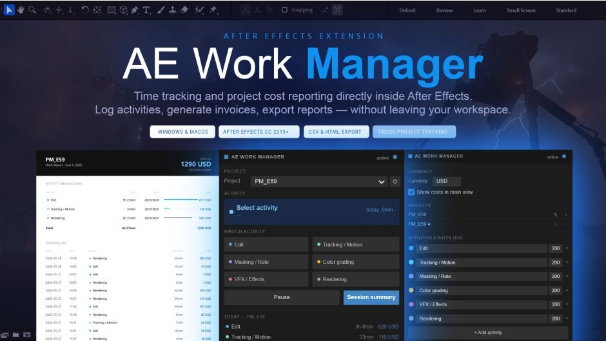Toggle World Axis mode
The width and height of the screenshot is (606, 341).
tap(257, 10)
